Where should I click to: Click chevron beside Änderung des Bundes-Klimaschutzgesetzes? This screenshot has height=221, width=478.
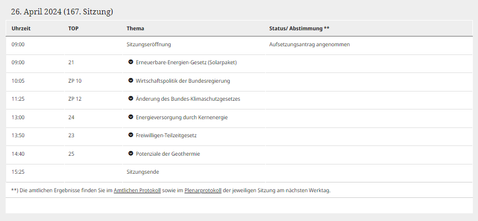click(131, 99)
